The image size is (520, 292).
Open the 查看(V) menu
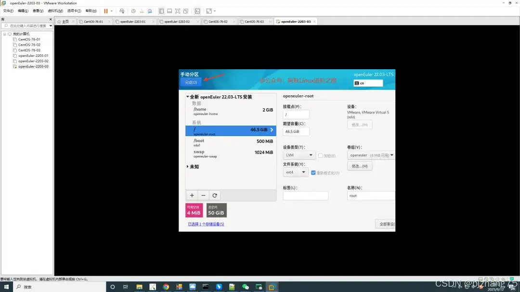click(x=38, y=11)
